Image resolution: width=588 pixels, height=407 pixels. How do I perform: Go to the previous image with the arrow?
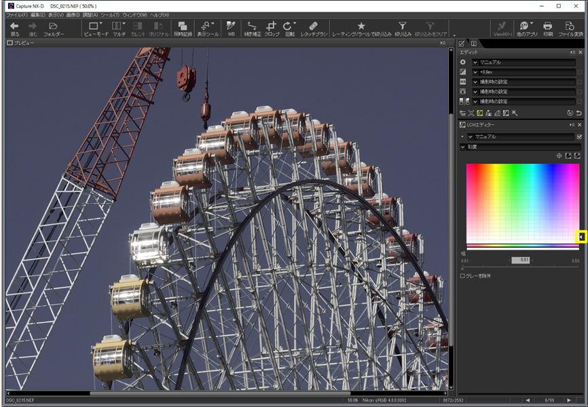pyautogui.click(x=528, y=400)
